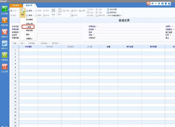Click the 批注 (Annotate) toolbar button

90,9
